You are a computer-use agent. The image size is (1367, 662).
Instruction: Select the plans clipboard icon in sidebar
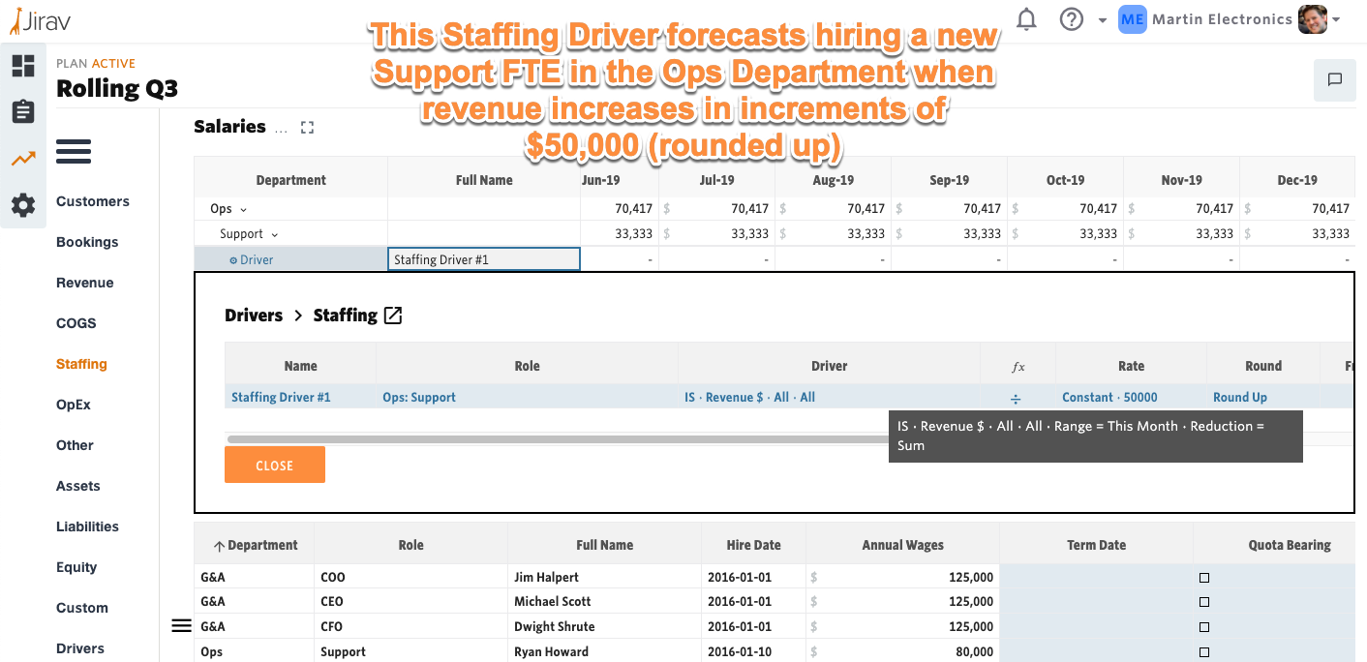pyautogui.click(x=22, y=111)
